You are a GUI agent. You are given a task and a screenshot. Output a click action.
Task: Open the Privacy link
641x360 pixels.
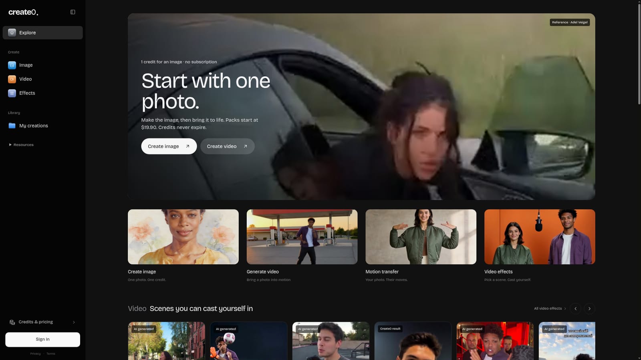[35, 354]
